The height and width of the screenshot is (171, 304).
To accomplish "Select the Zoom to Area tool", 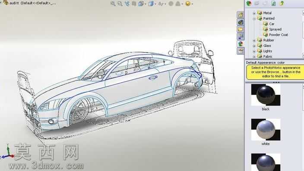I will [120, 3].
